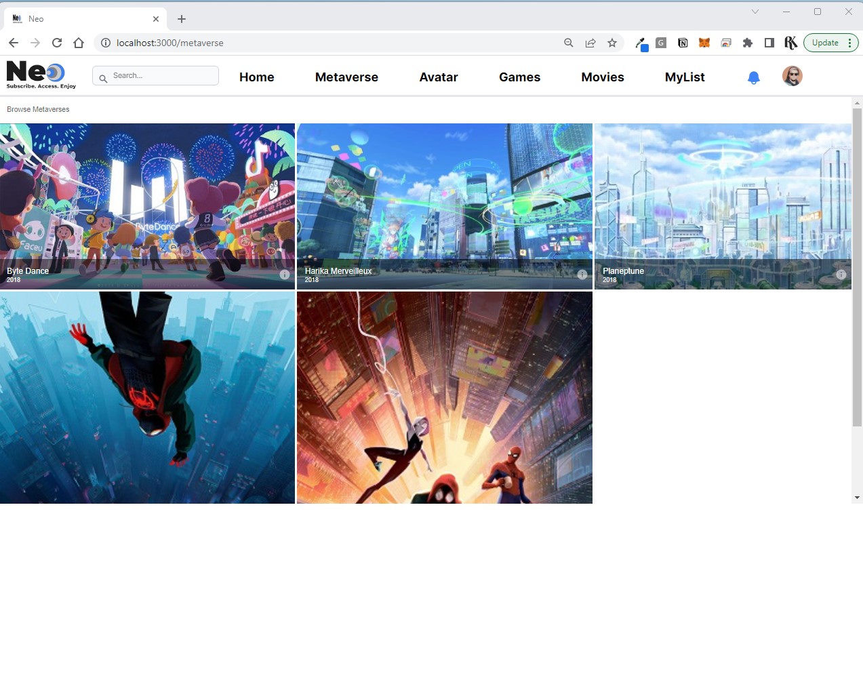Show info for Harika Merveilleux card
The width and height of the screenshot is (863, 682).
pyautogui.click(x=582, y=275)
